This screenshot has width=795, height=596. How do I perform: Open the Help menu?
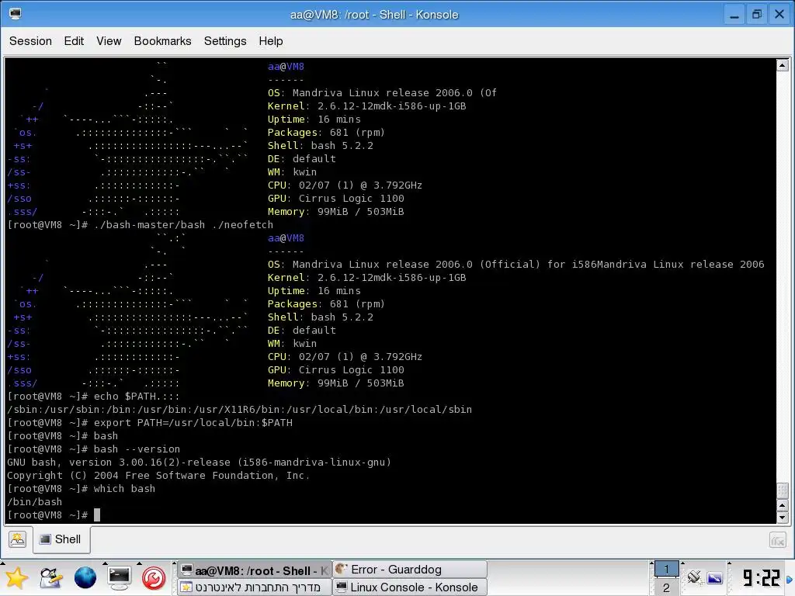point(271,41)
